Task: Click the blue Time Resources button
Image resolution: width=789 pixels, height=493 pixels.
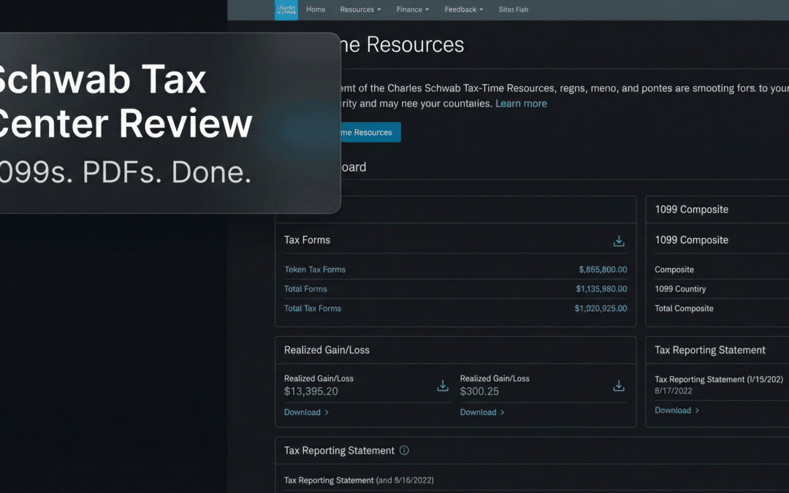Action: 371,132
